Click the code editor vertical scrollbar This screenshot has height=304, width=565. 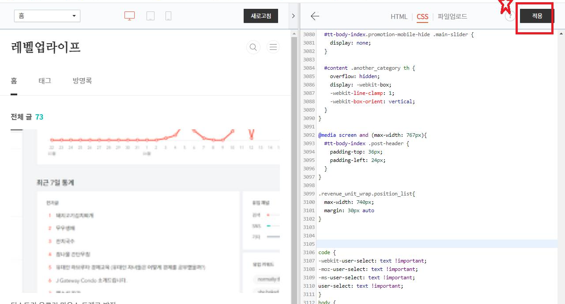click(x=561, y=168)
